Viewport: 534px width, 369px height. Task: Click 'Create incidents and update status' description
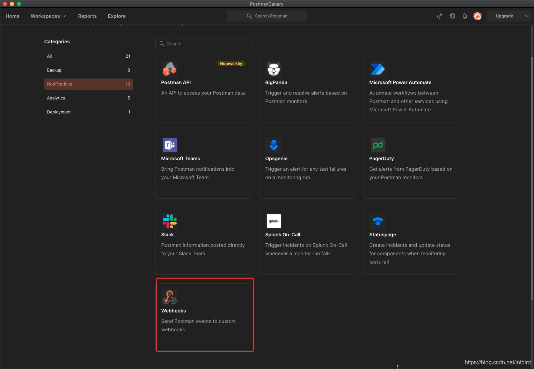(x=410, y=253)
